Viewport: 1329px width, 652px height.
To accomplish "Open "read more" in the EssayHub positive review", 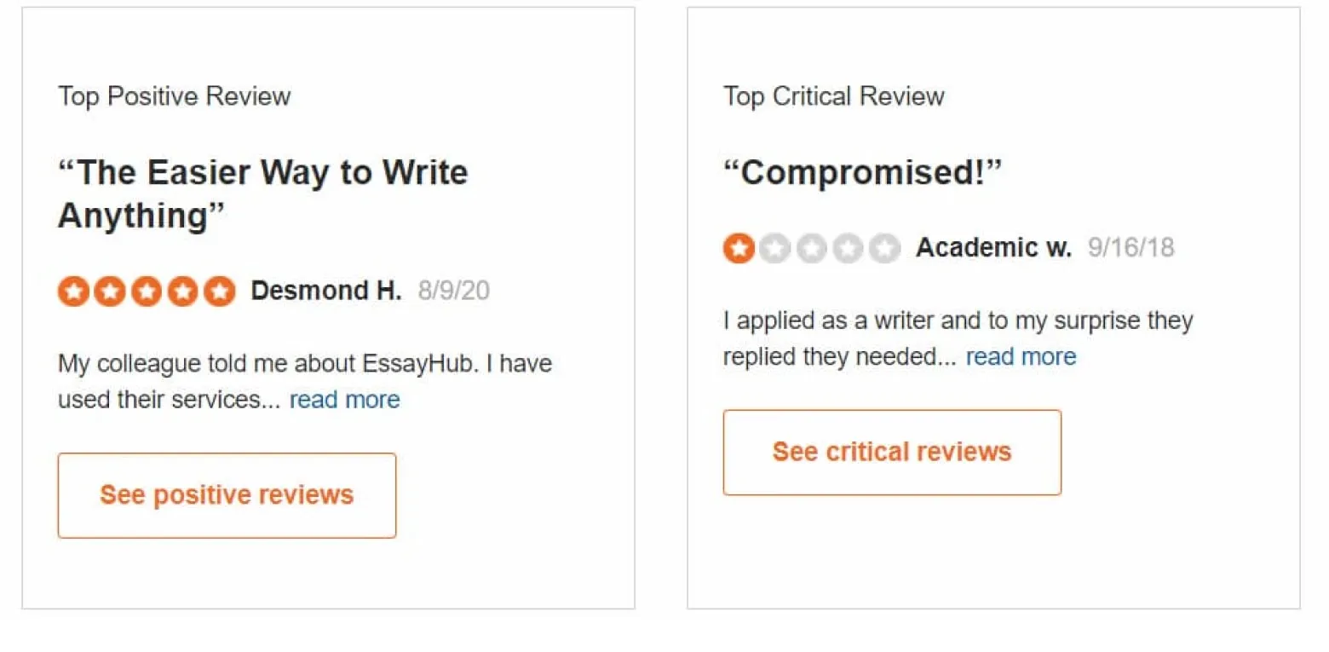I will coord(344,400).
